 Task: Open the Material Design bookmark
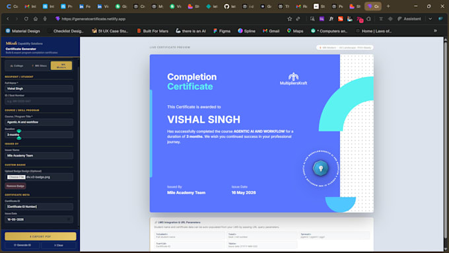23,31
